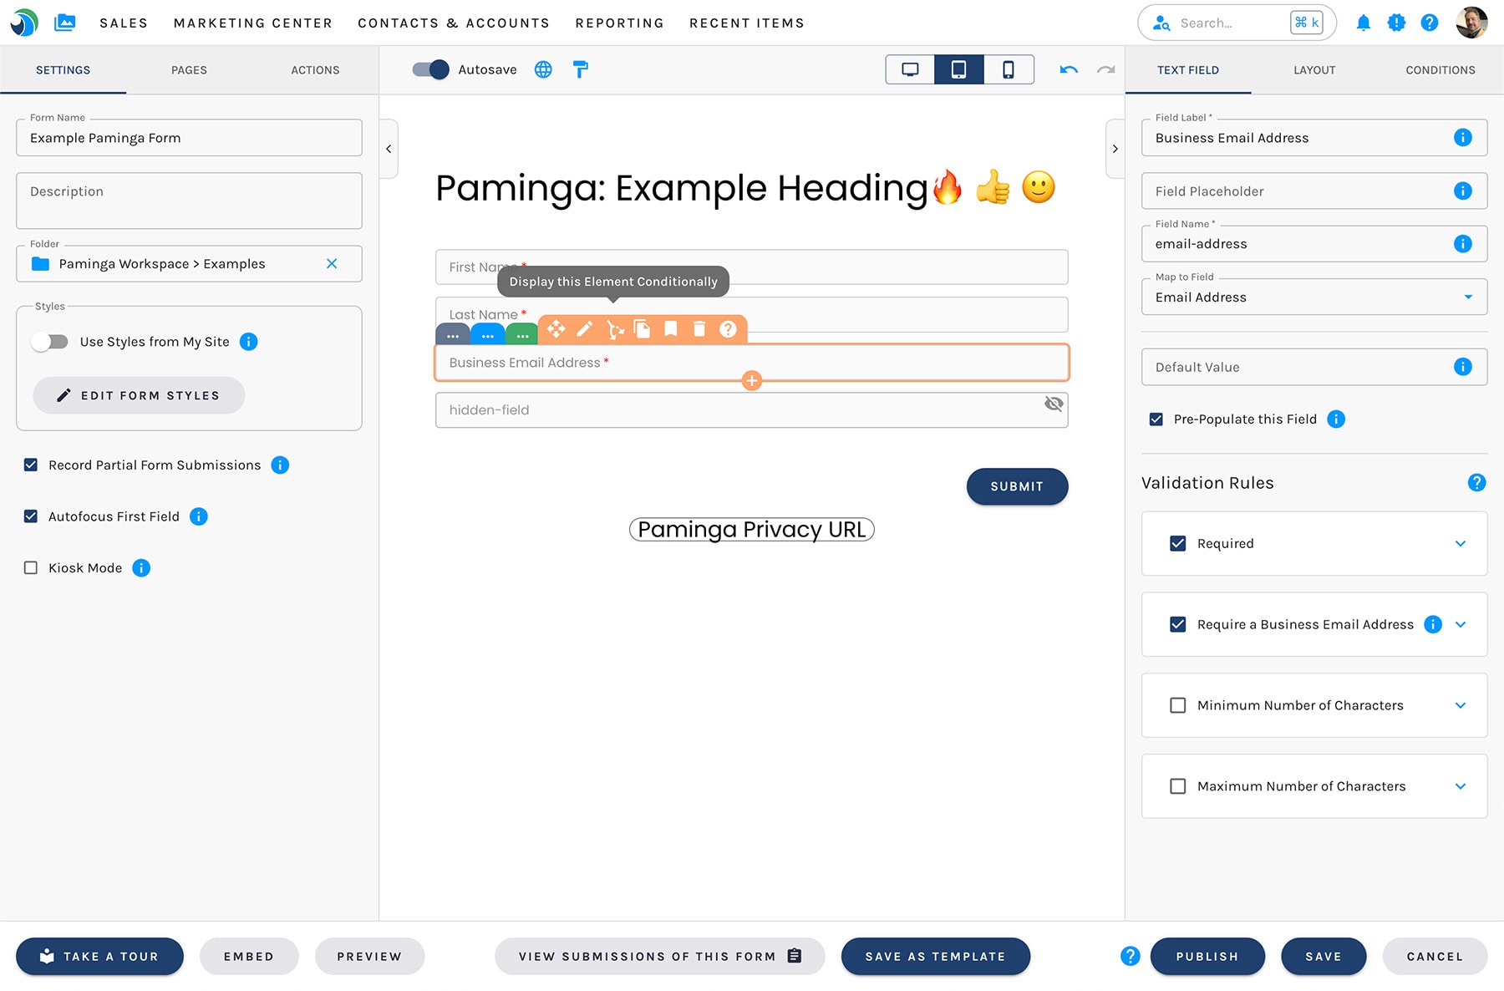Switch to tablet preview icon
The width and height of the screenshot is (1504, 991).
(959, 70)
